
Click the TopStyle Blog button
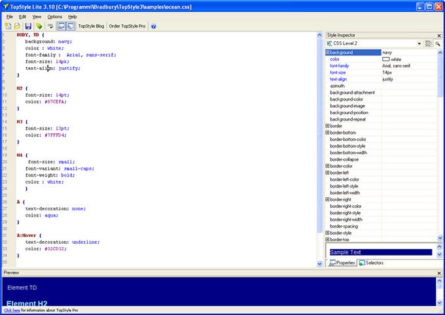(x=91, y=26)
